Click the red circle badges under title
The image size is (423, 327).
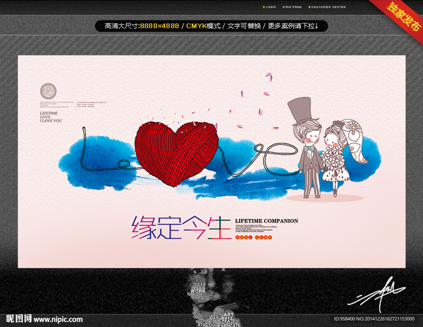pyautogui.click(x=254, y=238)
